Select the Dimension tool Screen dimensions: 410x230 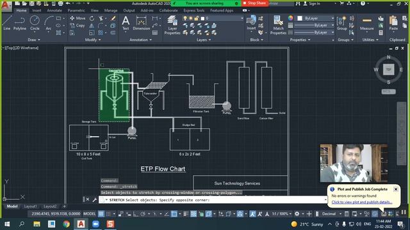coord(141,23)
